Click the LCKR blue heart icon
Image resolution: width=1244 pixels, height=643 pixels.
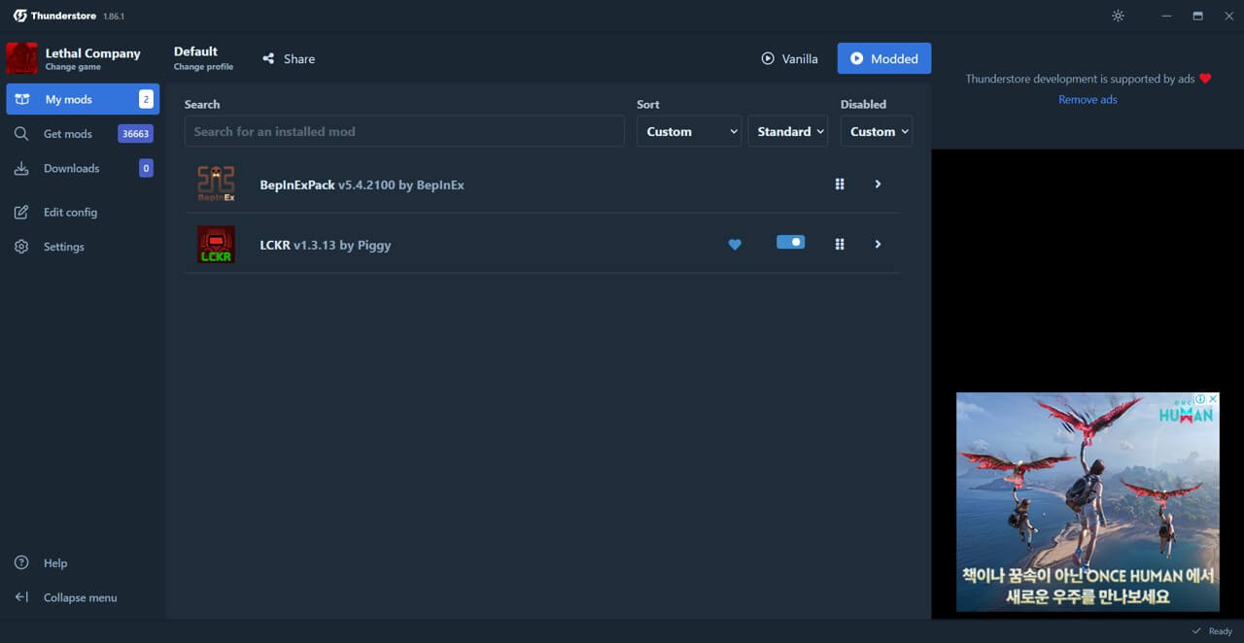tap(735, 245)
